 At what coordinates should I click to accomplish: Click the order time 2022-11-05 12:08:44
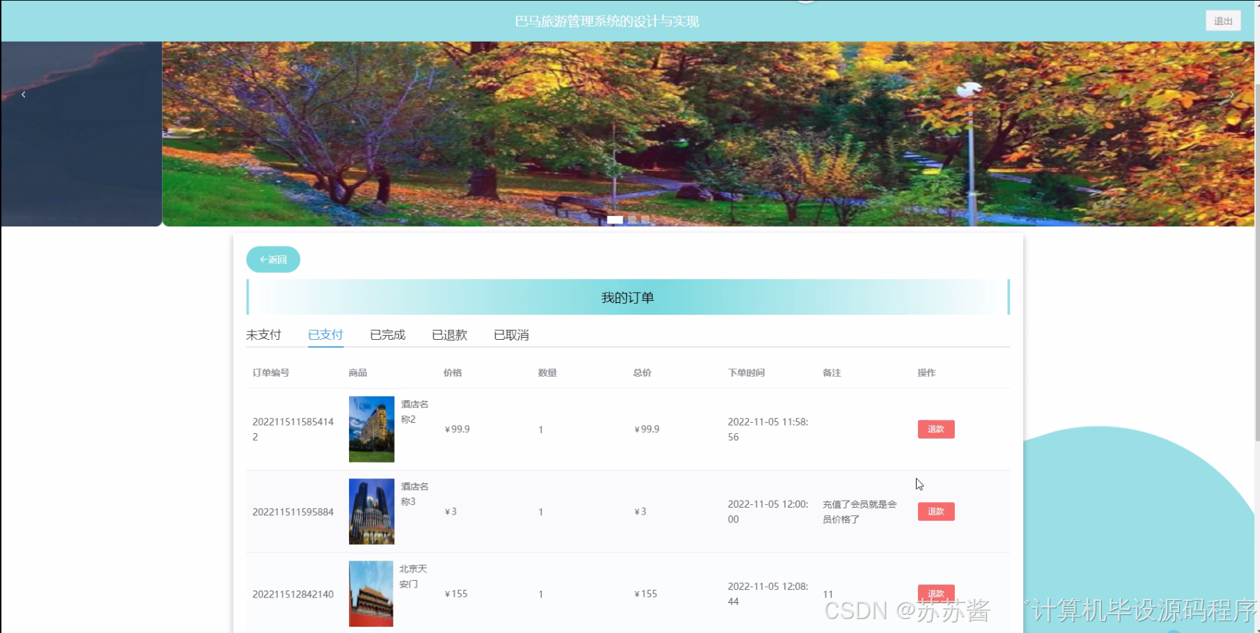point(768,594)
